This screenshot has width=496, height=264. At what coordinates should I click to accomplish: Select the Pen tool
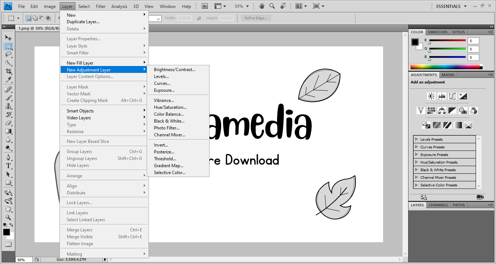pos(8,157)
